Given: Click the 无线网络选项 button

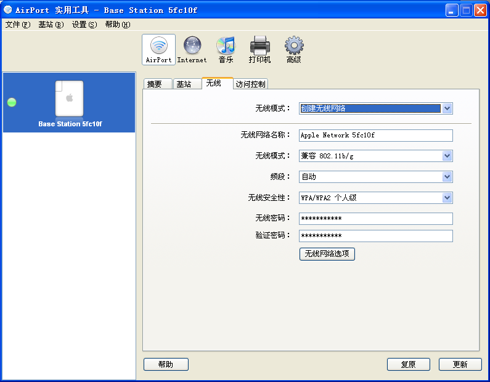Looking at the screenshot, I should point(327,254).
